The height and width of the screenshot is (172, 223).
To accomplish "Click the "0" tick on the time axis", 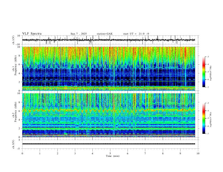I will [22, 153].
